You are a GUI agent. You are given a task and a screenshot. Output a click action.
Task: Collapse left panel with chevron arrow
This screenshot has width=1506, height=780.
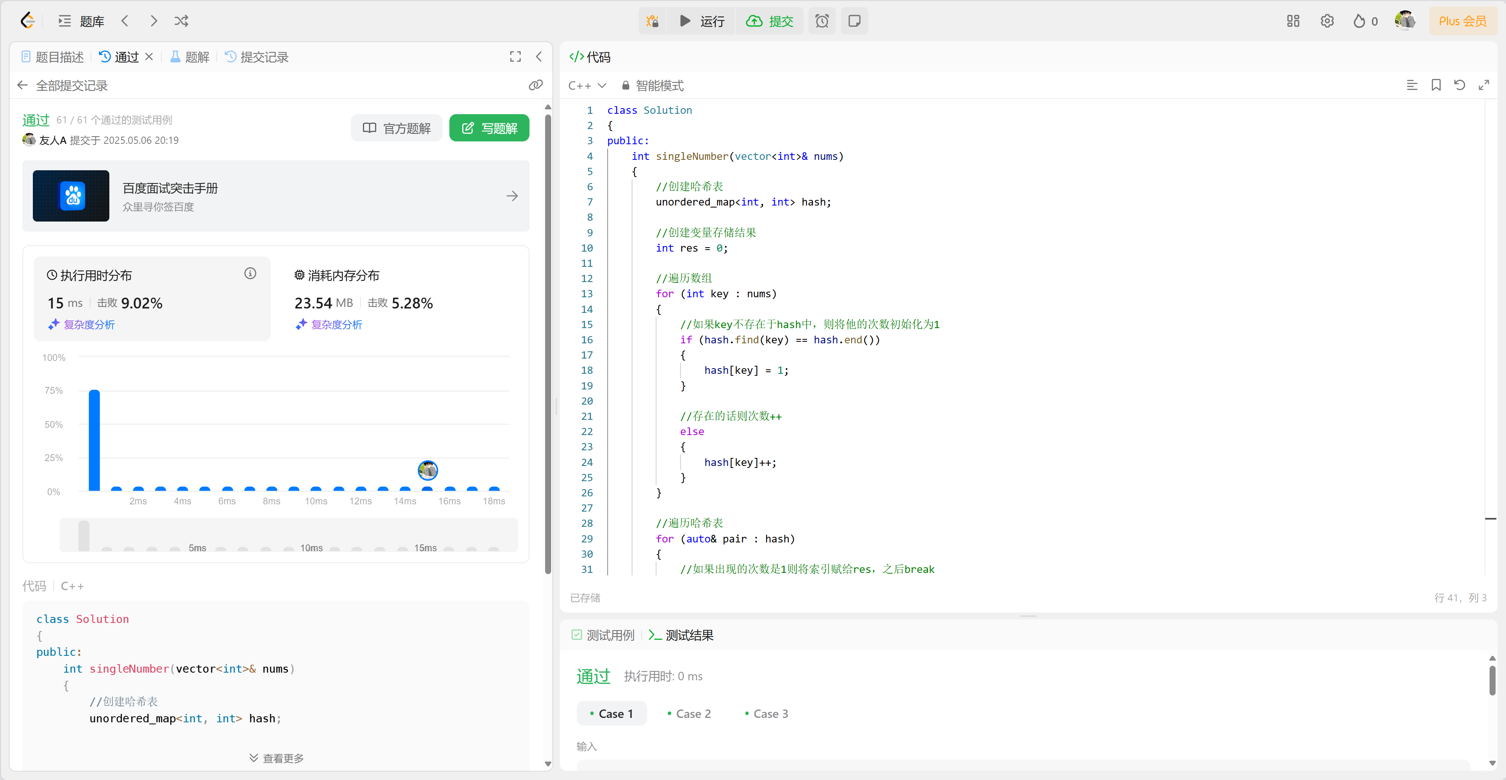point(539,57)
